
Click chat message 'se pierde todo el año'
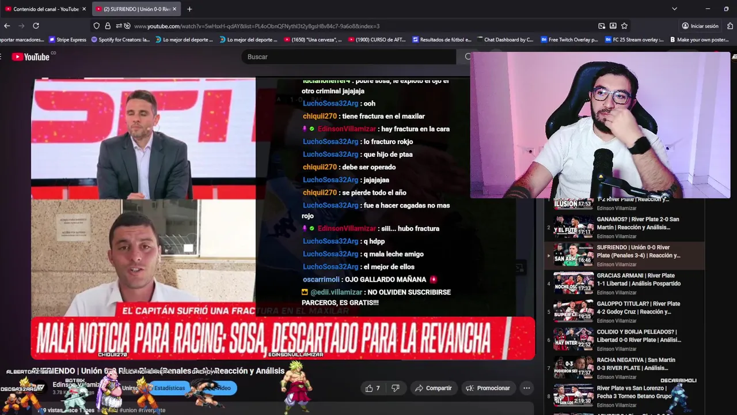[355, 193]
